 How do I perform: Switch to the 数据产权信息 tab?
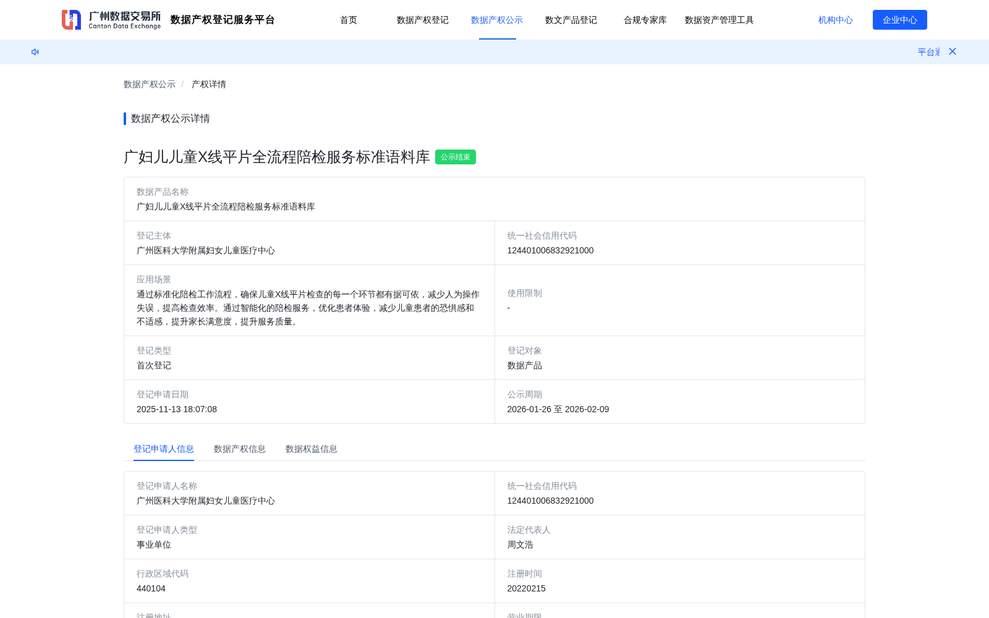tap(240, 449)
